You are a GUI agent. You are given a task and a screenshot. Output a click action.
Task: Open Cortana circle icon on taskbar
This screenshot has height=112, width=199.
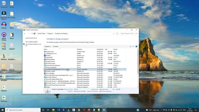pos(43,110)
